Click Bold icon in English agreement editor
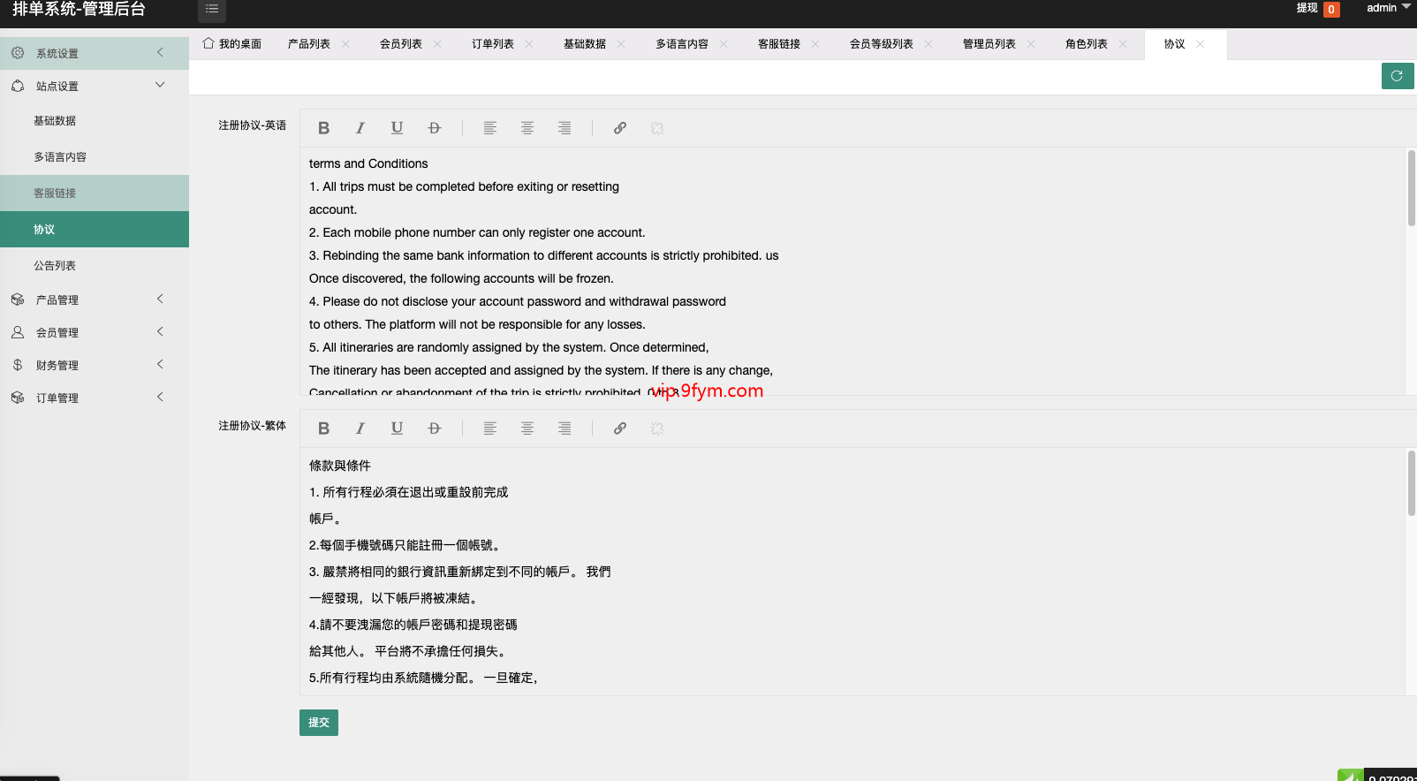1417x781 pixels. point(323,128)
